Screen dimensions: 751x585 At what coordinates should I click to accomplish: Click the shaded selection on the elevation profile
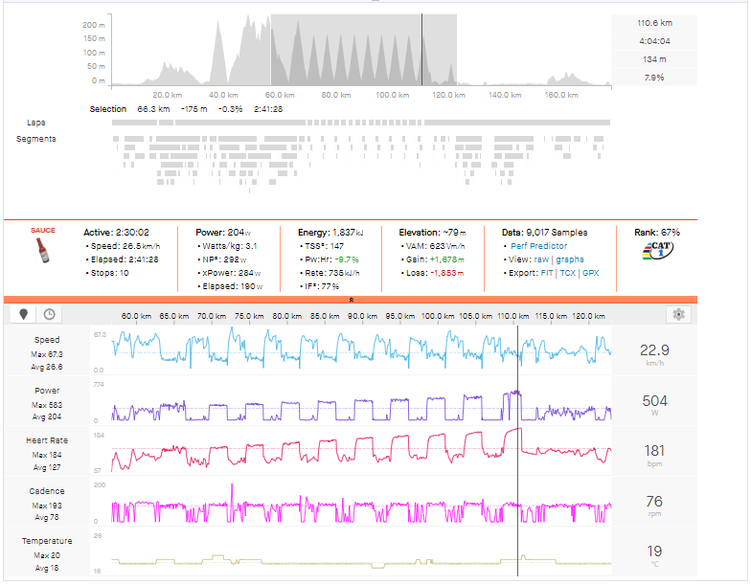362,50
